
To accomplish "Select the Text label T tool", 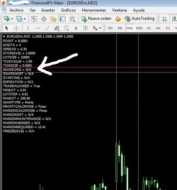I will [x=85, y=28].
